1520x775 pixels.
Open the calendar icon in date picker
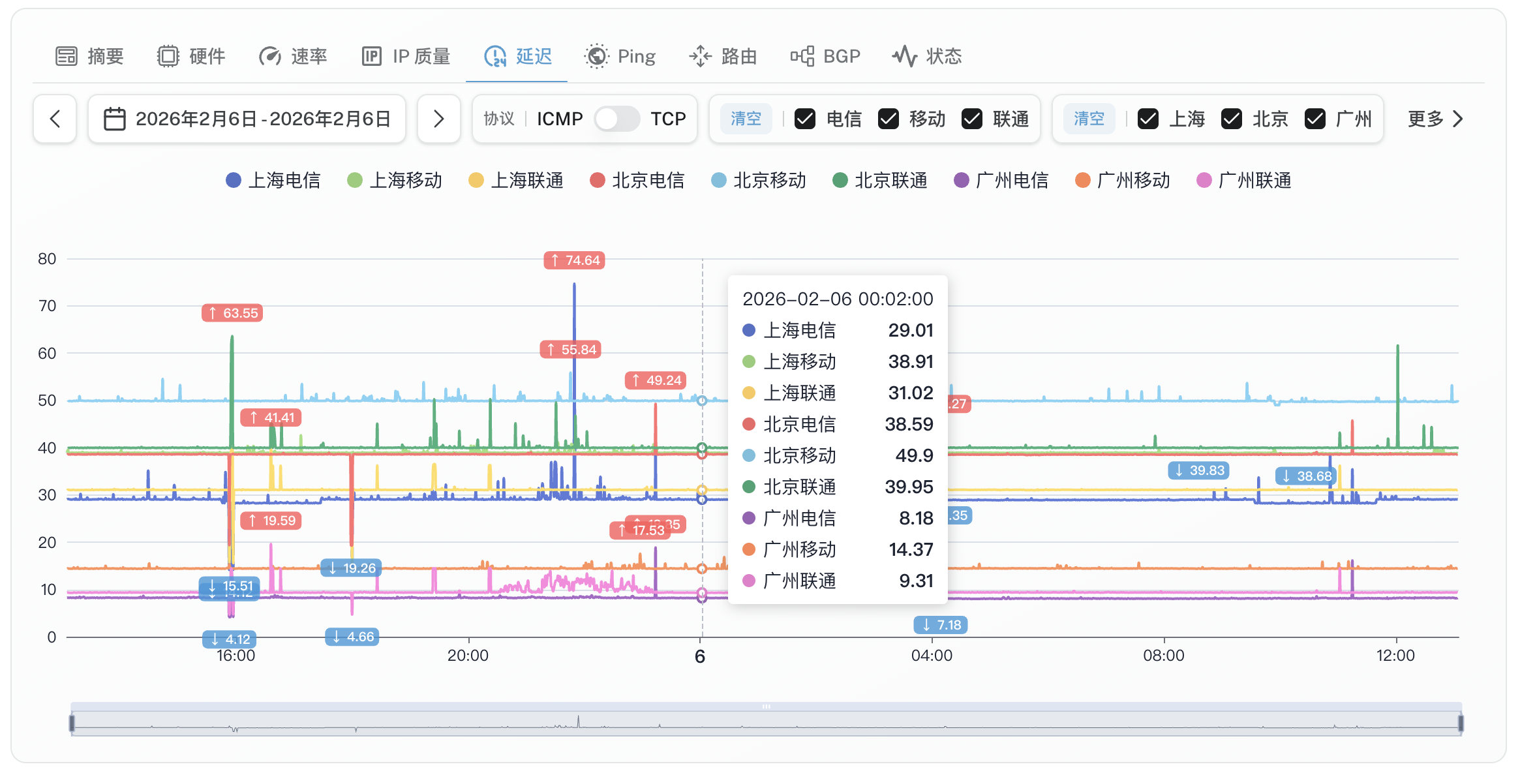[115, 119]
